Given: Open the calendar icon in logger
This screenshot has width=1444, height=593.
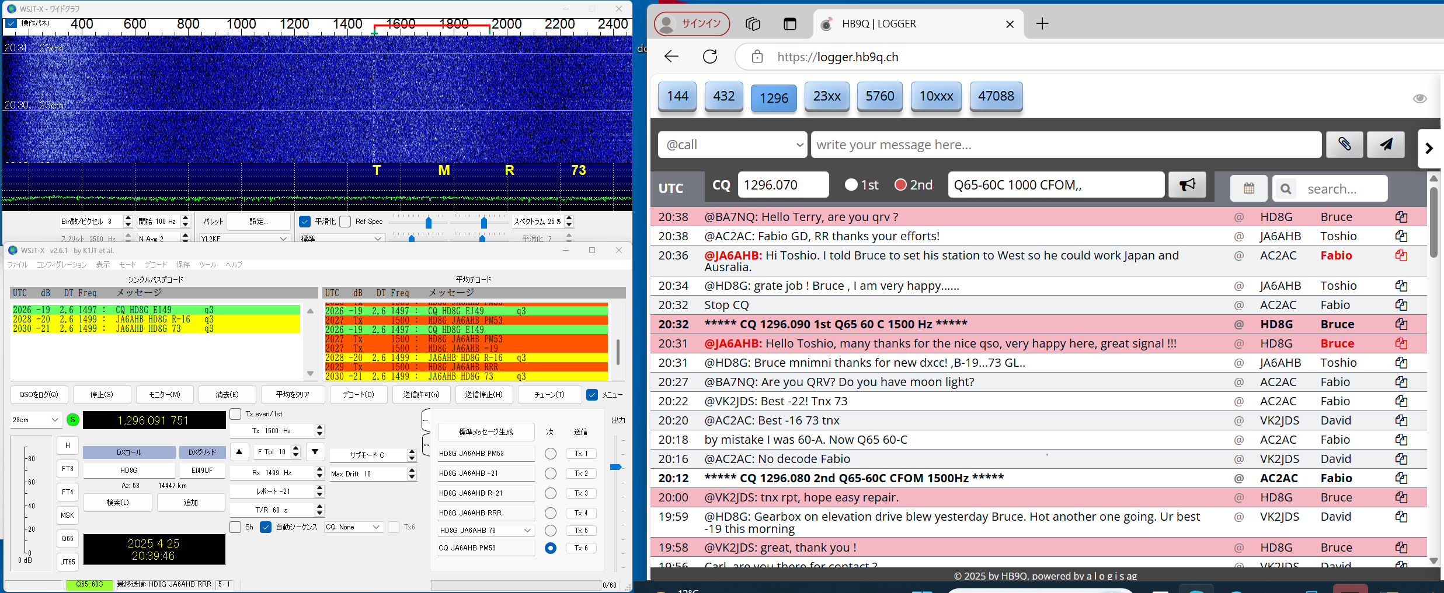Looking at the screenshot, I should tap(1248, 188).
